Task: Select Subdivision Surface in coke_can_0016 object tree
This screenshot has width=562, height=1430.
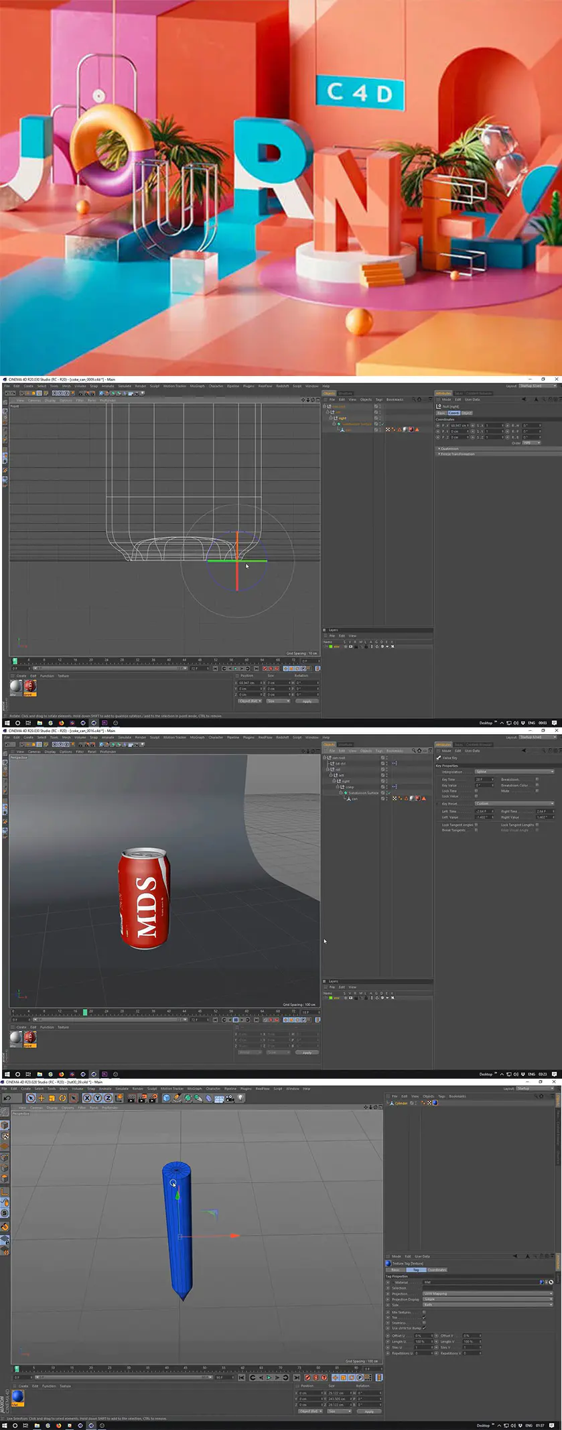Action: [364, 793]
